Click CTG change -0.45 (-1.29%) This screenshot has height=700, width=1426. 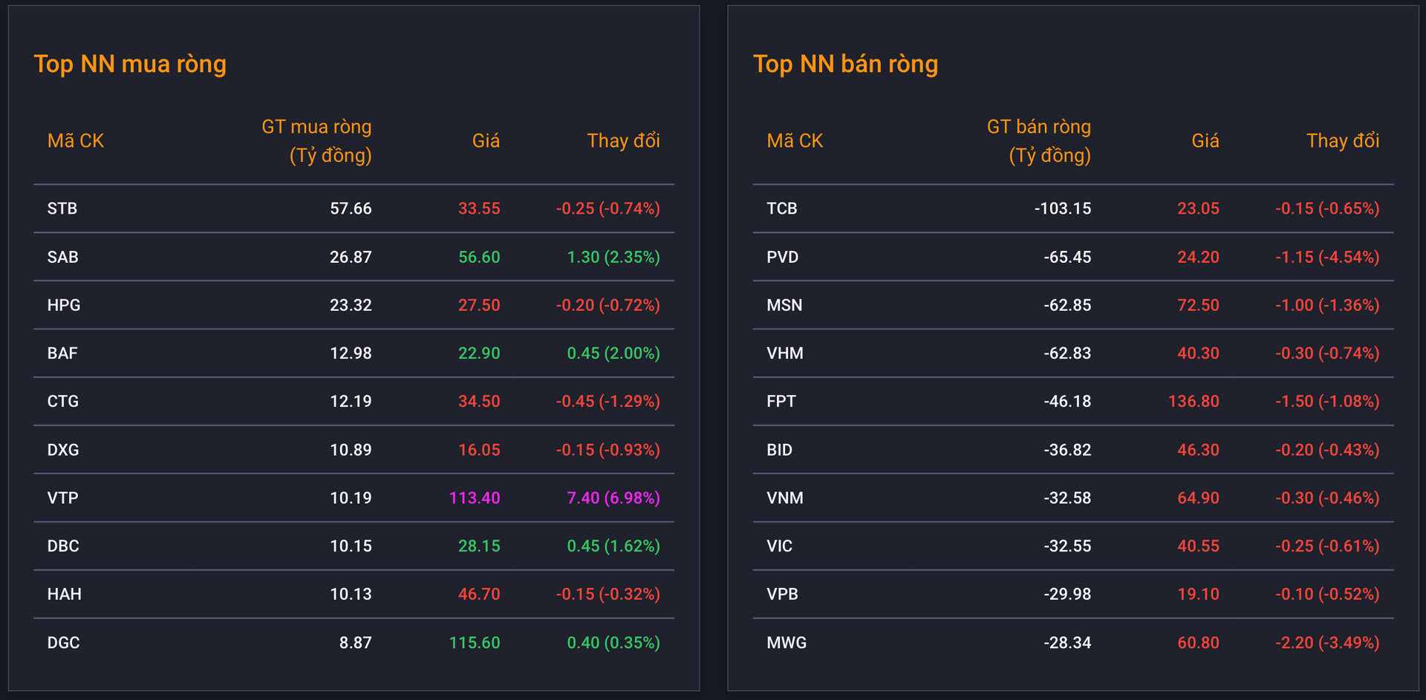coord(608,402)
